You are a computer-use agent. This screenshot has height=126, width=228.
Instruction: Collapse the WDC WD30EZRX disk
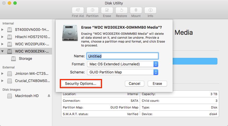click(3, 51)
